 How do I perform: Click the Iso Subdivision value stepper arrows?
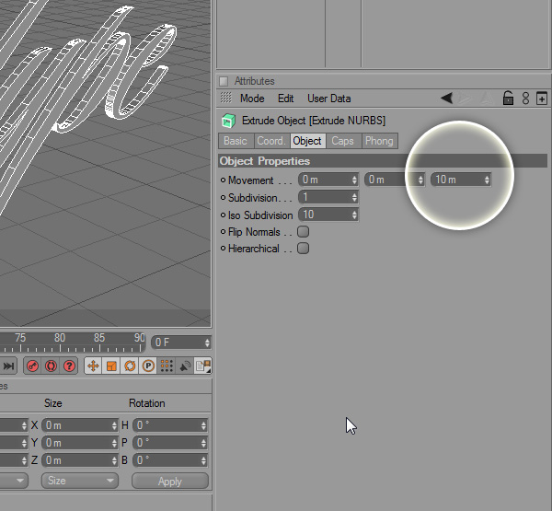[354, 215]
